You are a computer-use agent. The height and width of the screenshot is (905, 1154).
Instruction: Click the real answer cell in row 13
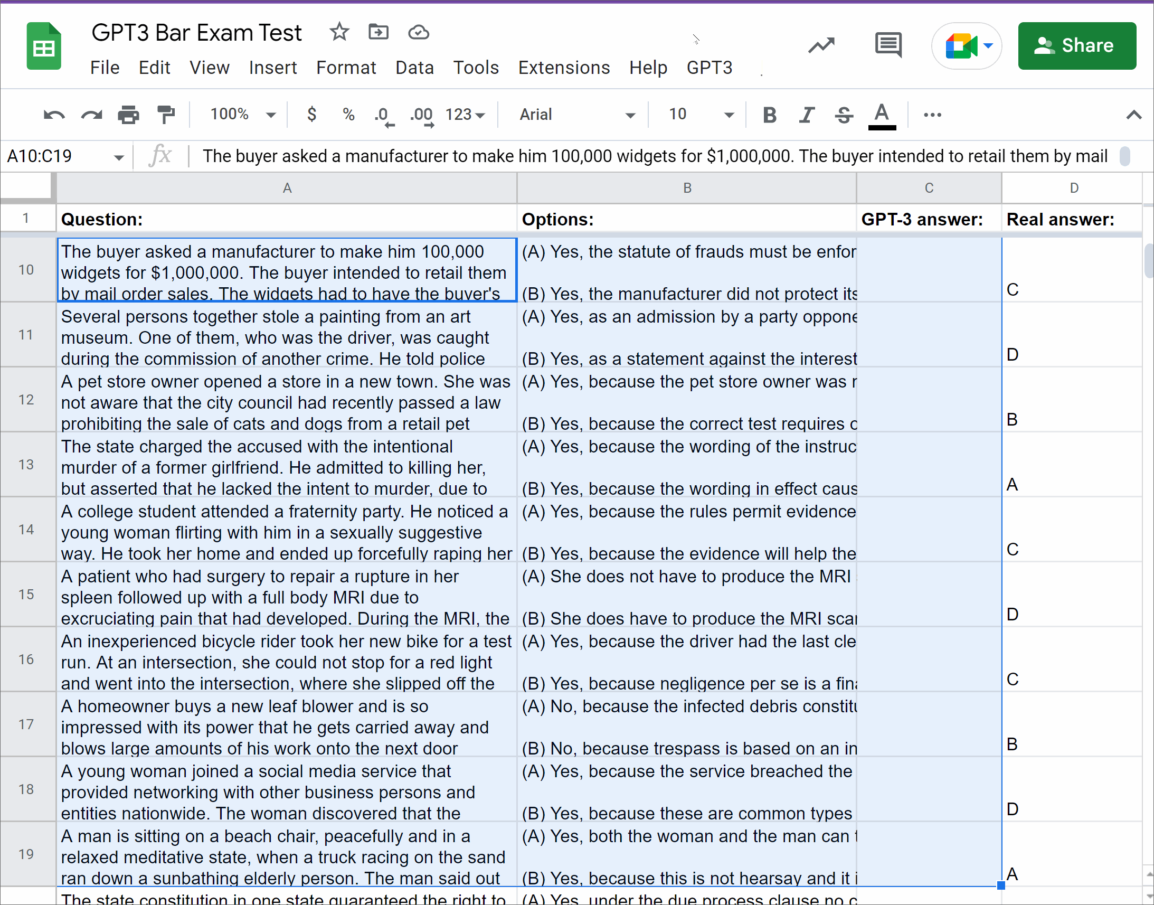tap(1071, 465)
